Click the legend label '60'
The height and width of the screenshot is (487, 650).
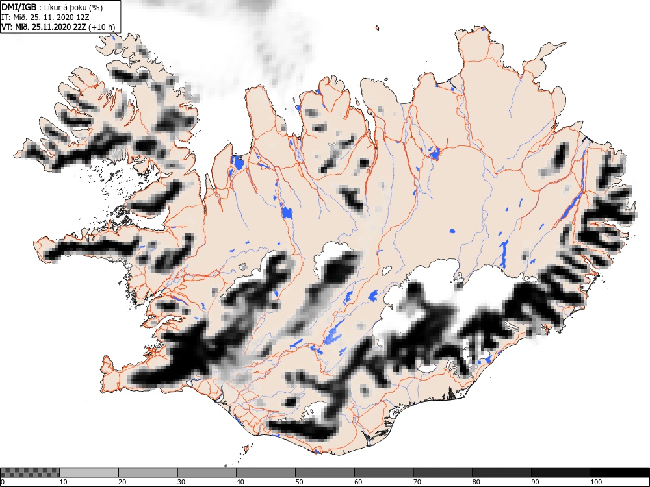[x=358, y=482]
